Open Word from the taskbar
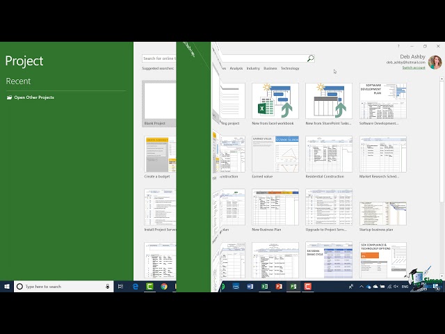Image resolution: width=445 pixels, height=334 pixels. click(x=250, y=286)
